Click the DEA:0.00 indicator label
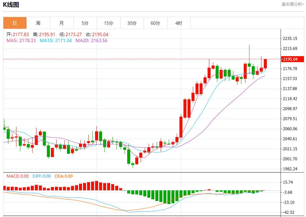This screenshot has width=306, height=217. click(x=64, y=176)
